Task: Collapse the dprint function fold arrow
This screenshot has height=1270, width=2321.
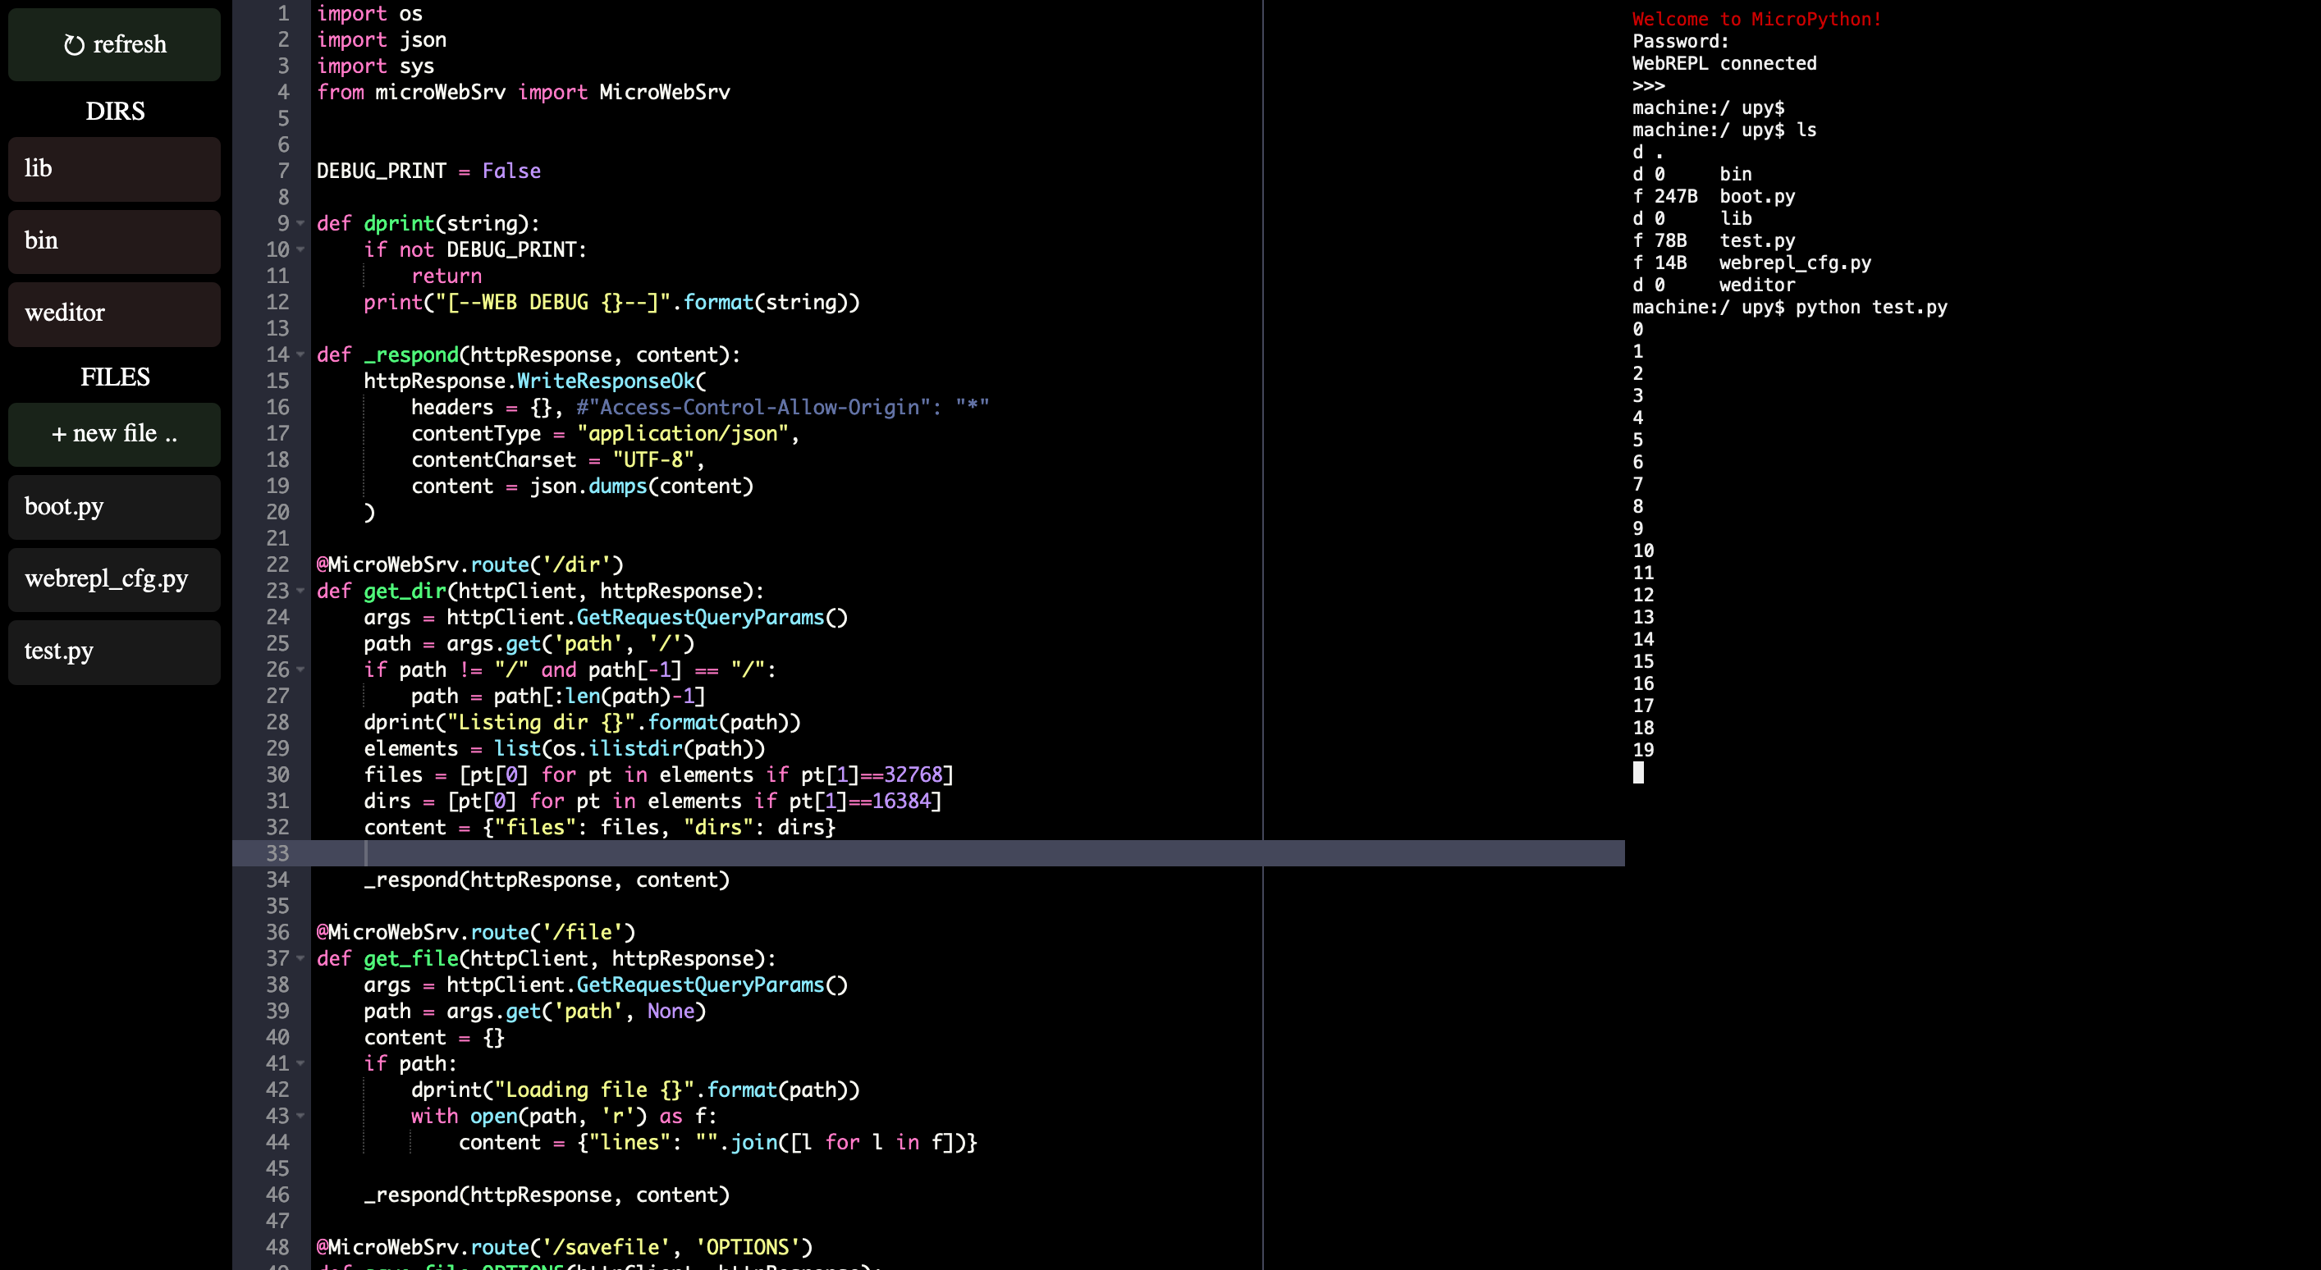Action: coord(301,223)
